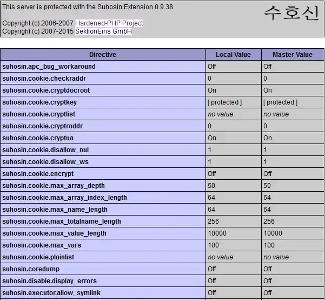Click Local Value Off for executor.allow_symlink
This screenshot has width=325, height=300.
tap(212, 293)
